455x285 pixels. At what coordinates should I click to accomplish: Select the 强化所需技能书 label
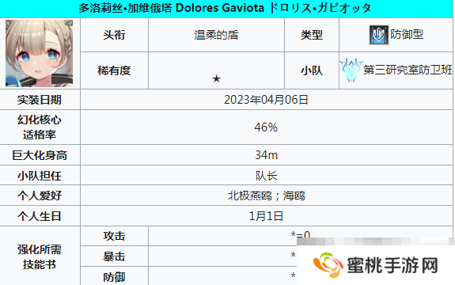[40, 256]
